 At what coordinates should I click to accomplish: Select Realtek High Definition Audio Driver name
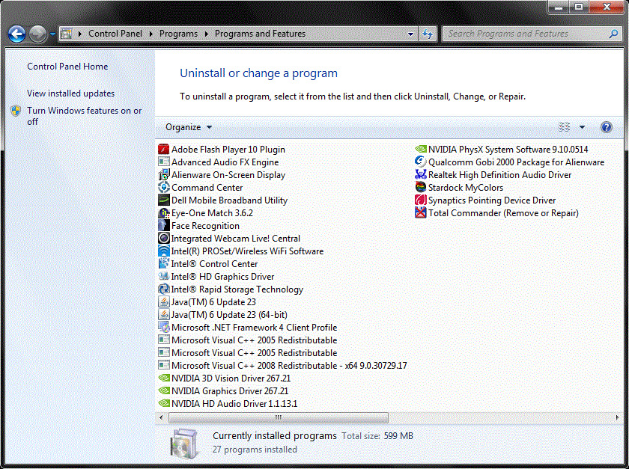click(500, 175)
